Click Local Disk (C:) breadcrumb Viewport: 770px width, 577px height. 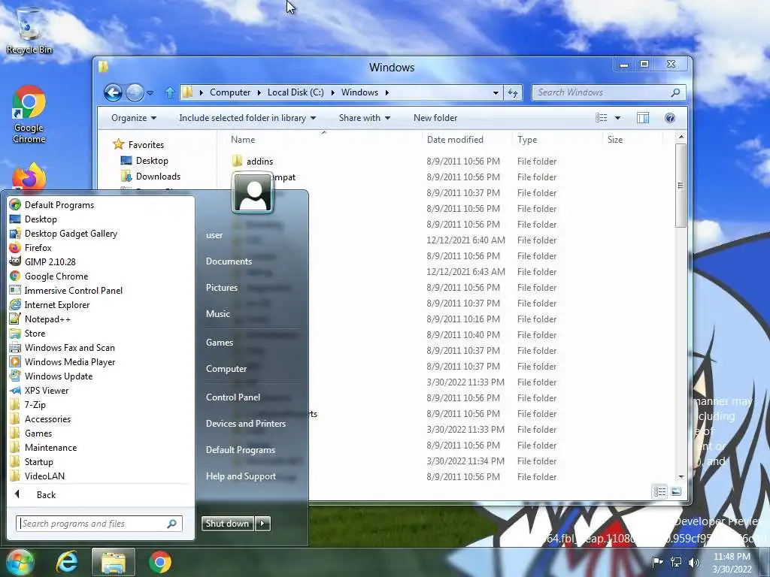click(296, 92)
